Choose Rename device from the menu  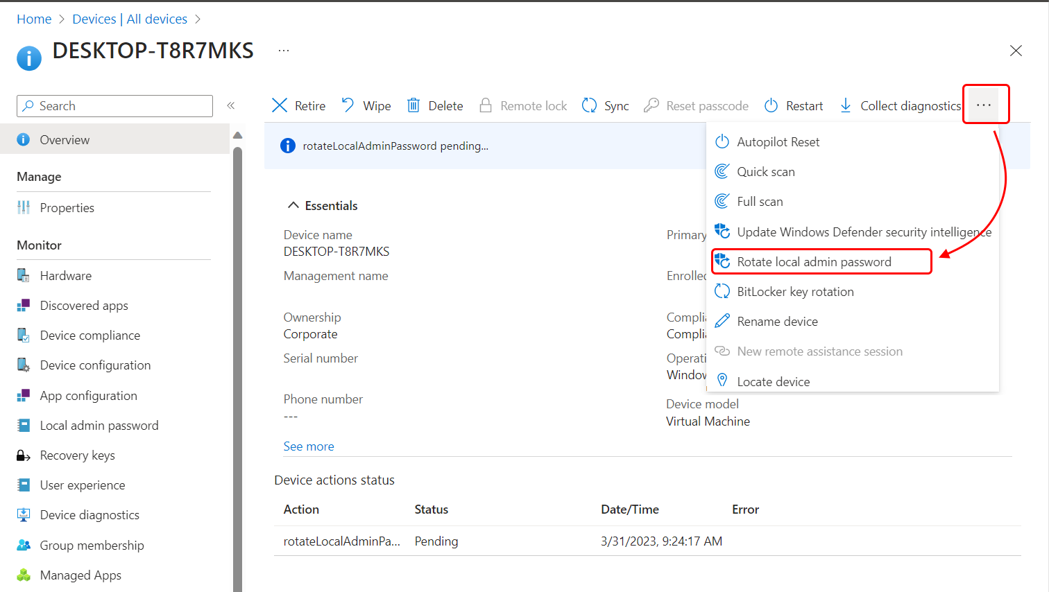[x=853, y=321]
